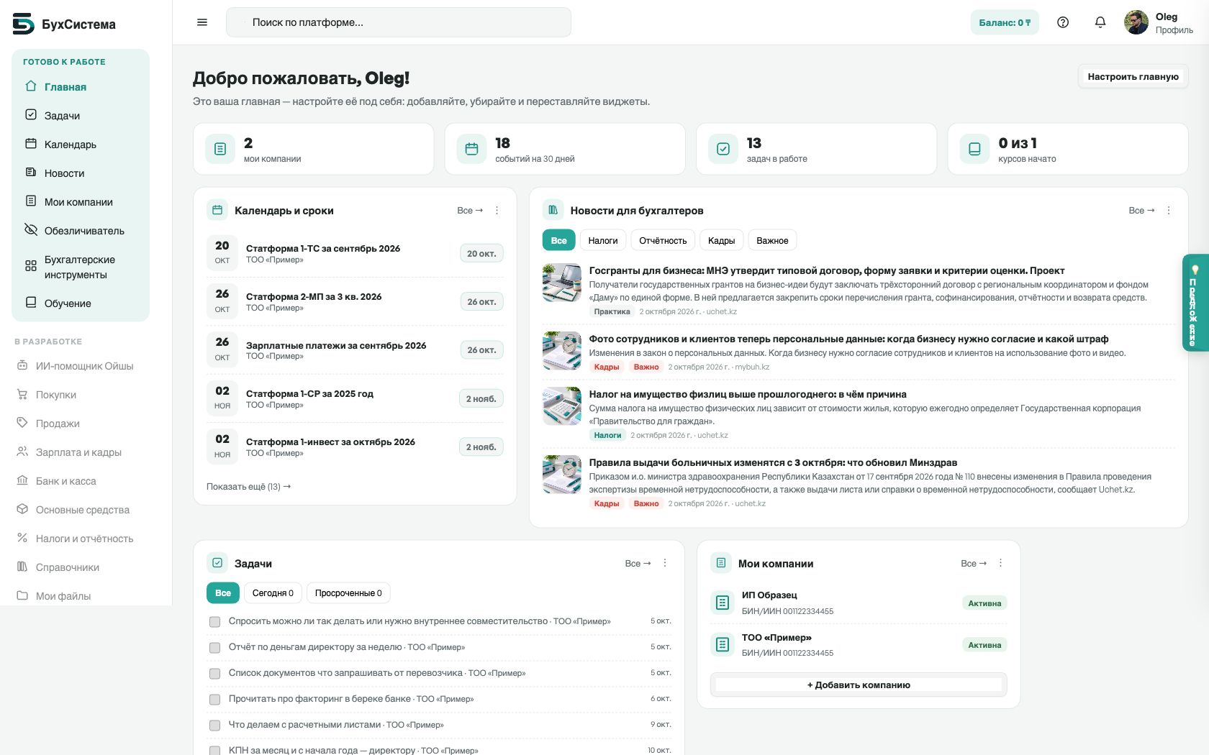Expand Показать ещё (13) in calendar

(x=248, y=487)
